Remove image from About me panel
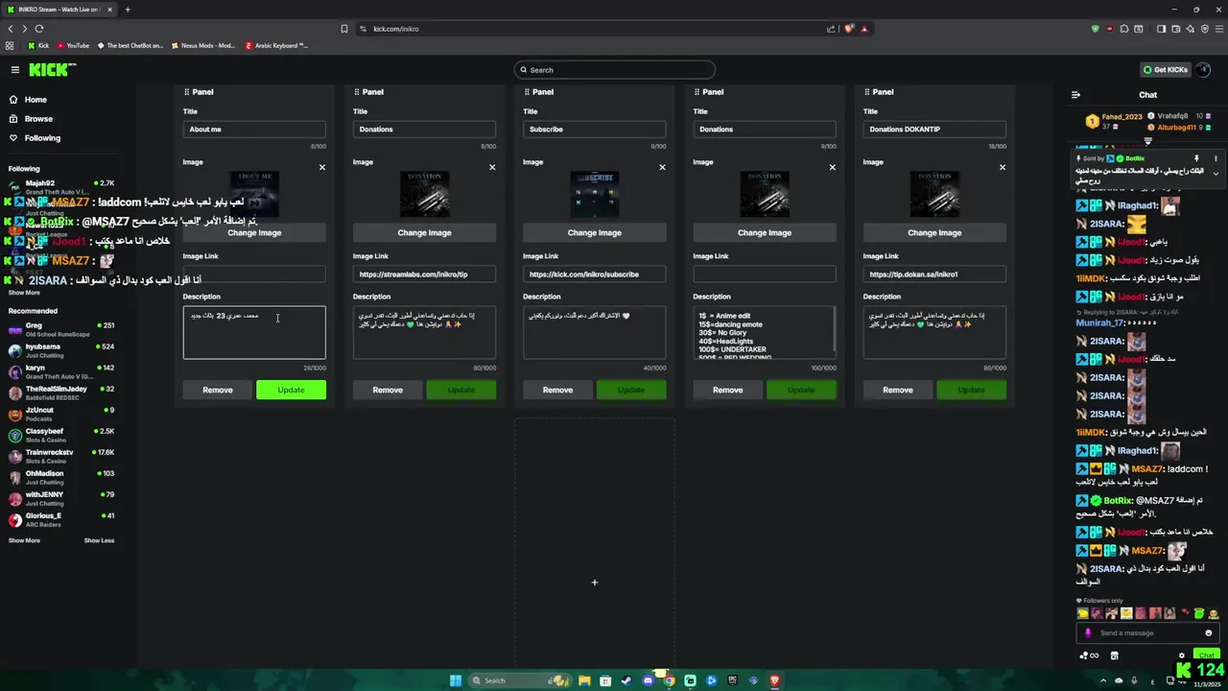Screen dimensions: 1228x691 click(322, 167)
